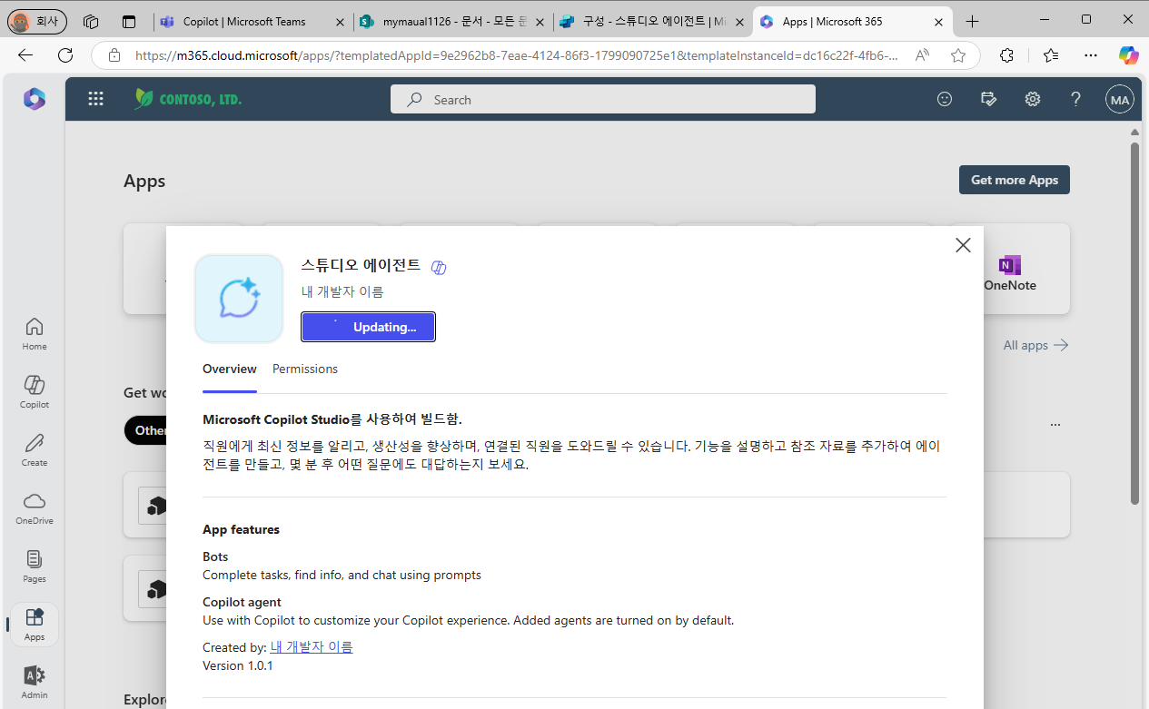Click the browser Back button
Viewport: 1149px width, 709px height.
click(x=25, y=55)
